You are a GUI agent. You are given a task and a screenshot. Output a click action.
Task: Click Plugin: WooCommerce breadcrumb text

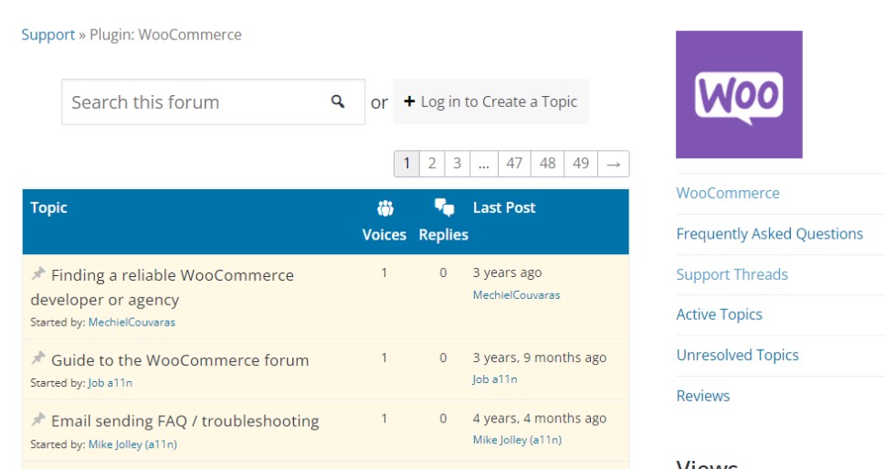click(x=165, y=35)
